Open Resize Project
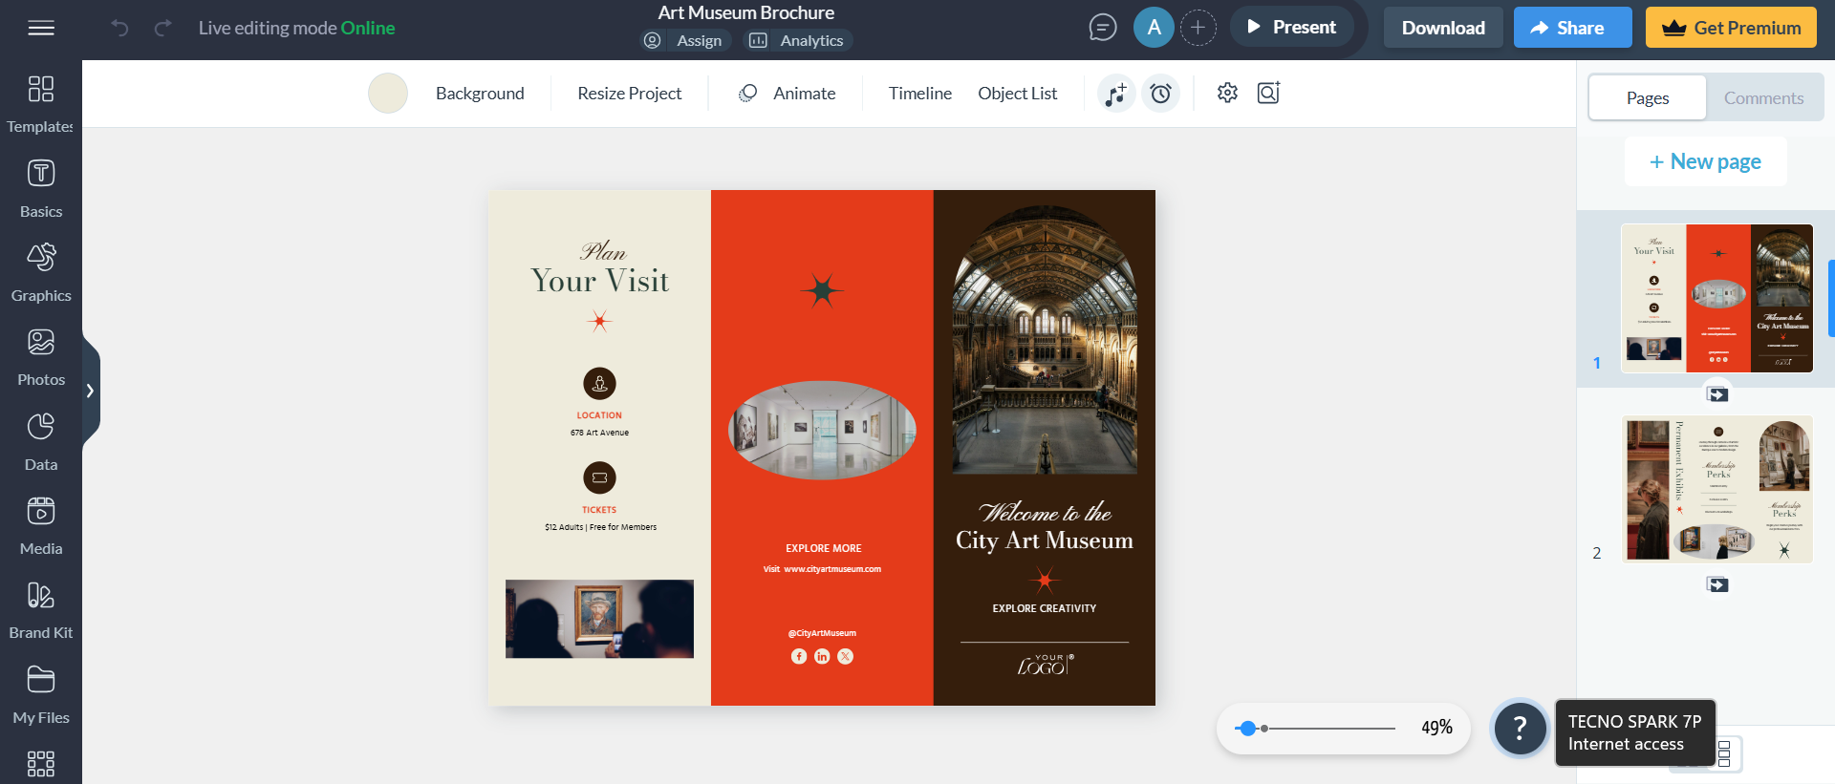 629,94
